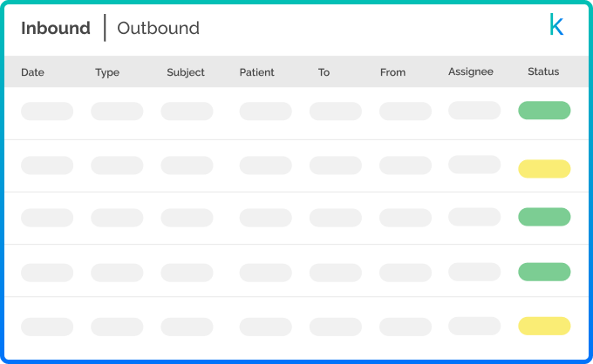This screenshot has height=364, width=593.
Task: Click the green status badge in first row
Action: coord(544,111)
